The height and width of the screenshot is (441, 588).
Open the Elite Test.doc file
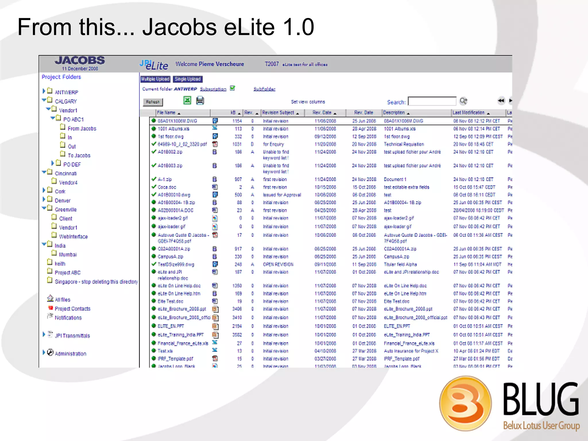(x=170, y=301)
